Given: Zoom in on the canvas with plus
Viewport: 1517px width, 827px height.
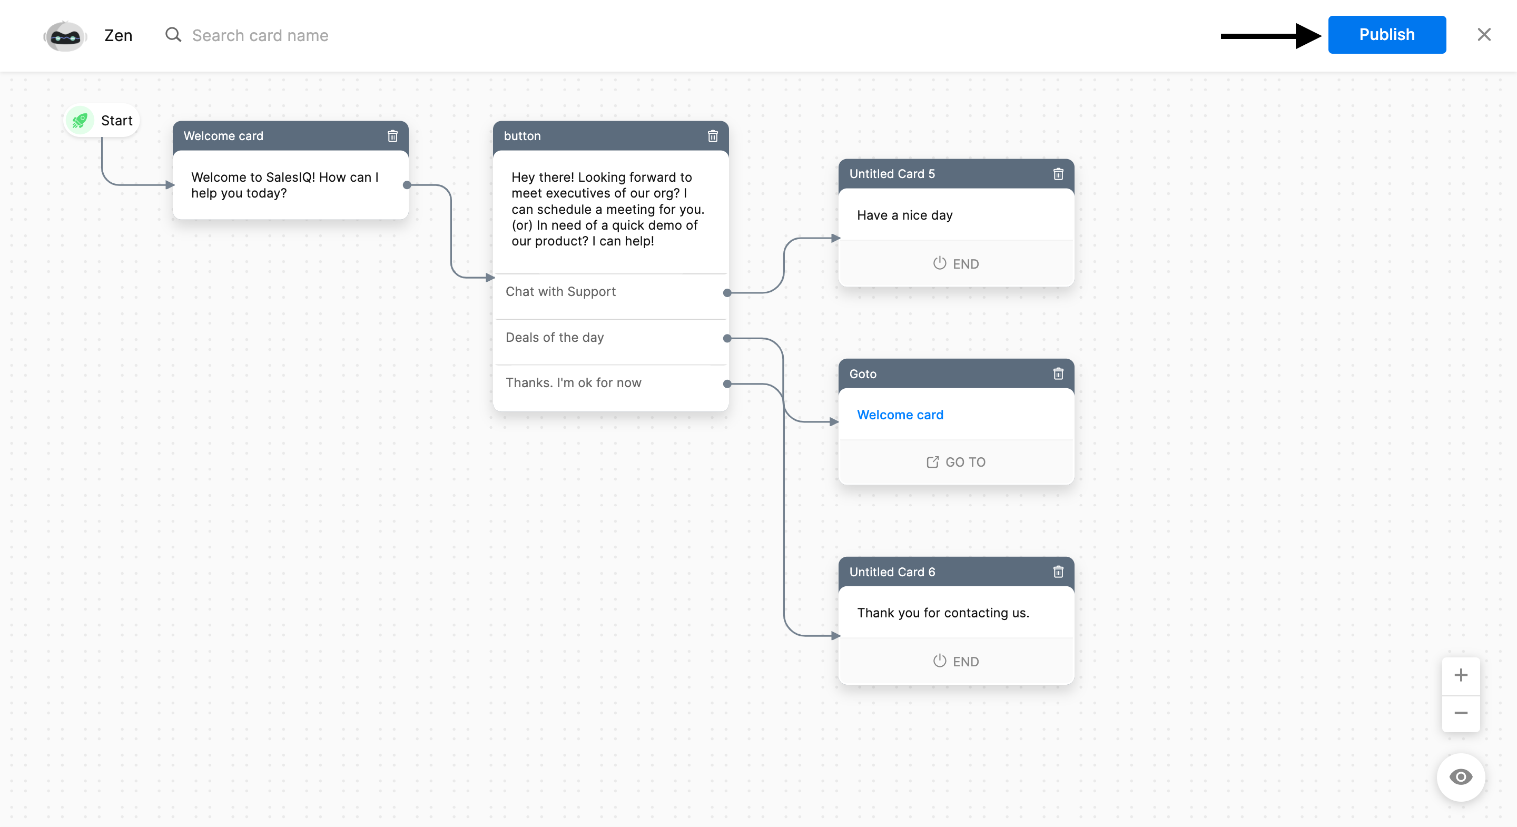Looking at the screenshot, I should 1461,675.
